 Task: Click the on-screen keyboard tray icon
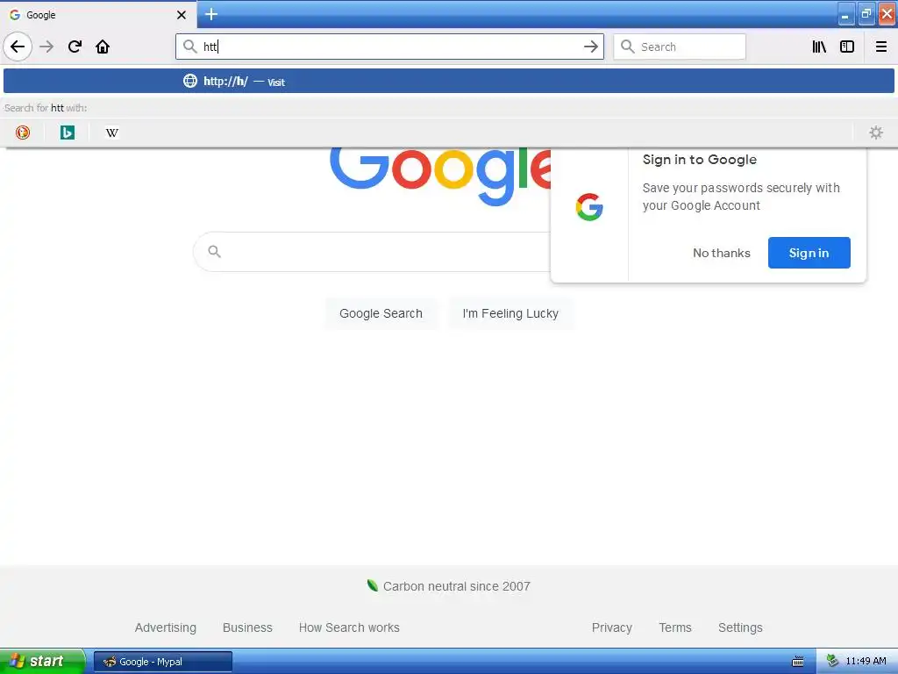click(x=798, y=662)
